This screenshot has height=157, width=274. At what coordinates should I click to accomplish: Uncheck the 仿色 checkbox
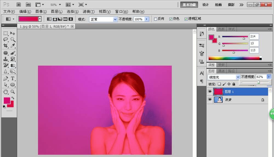click(x=171, y=19)
